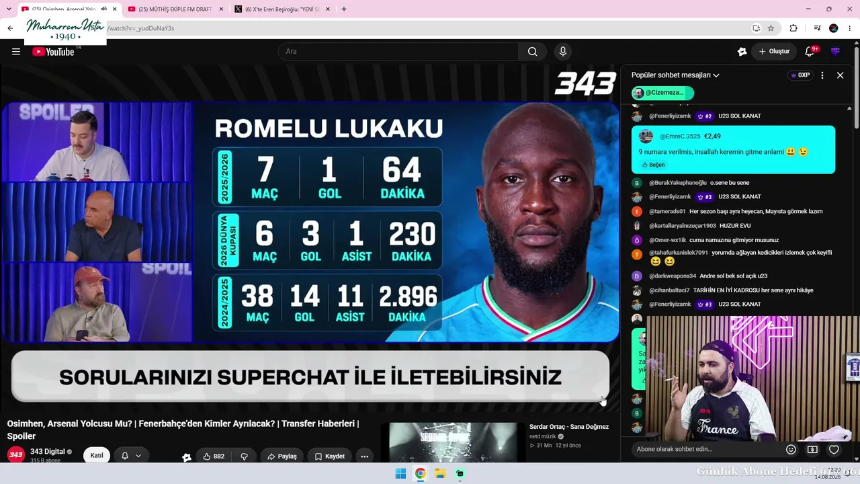This screenshot has height=484, width=860.
Task: Open the purple account avatar menu
Action: (836, 52)
